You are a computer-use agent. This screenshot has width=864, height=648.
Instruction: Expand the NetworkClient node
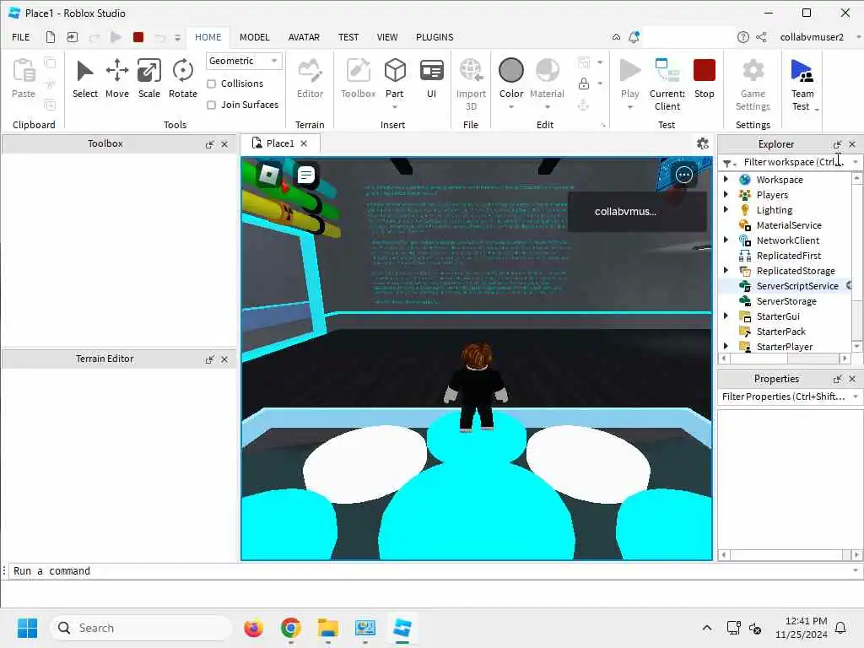pyautogui.click(x=726, y=240)
